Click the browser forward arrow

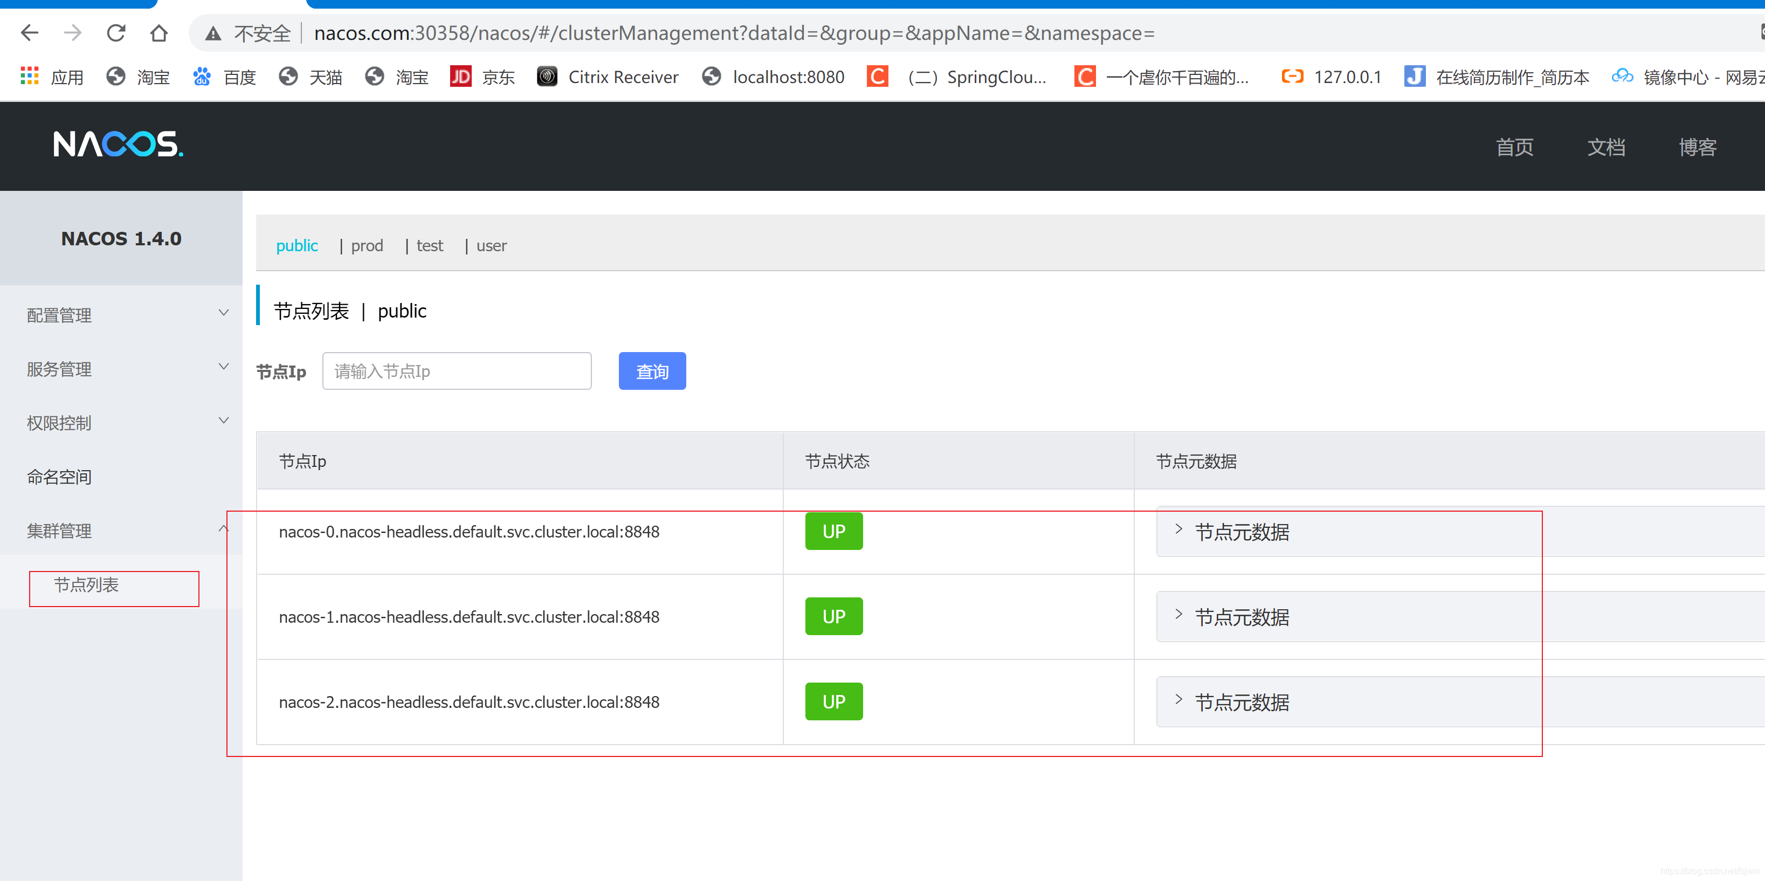point(73,33)
